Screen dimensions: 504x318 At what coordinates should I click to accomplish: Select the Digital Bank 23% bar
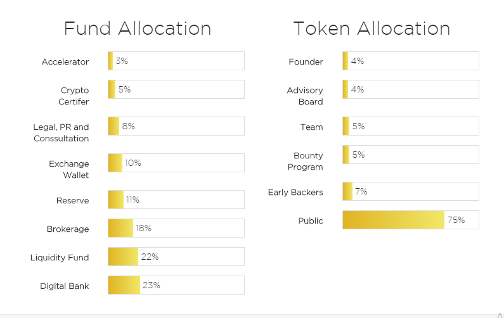click(x=176, y=285)
